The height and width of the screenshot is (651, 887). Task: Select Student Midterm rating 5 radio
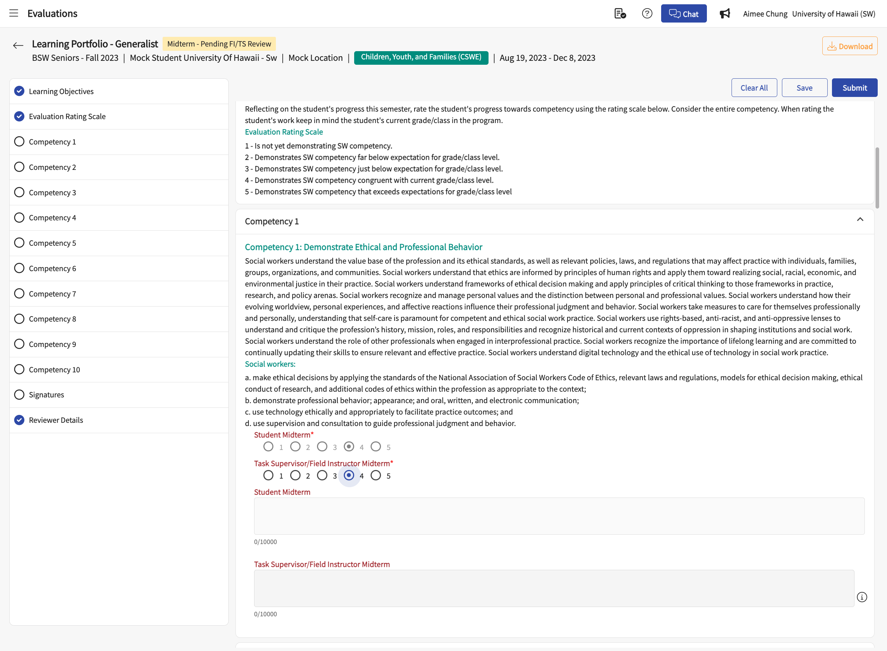(376, 446)
